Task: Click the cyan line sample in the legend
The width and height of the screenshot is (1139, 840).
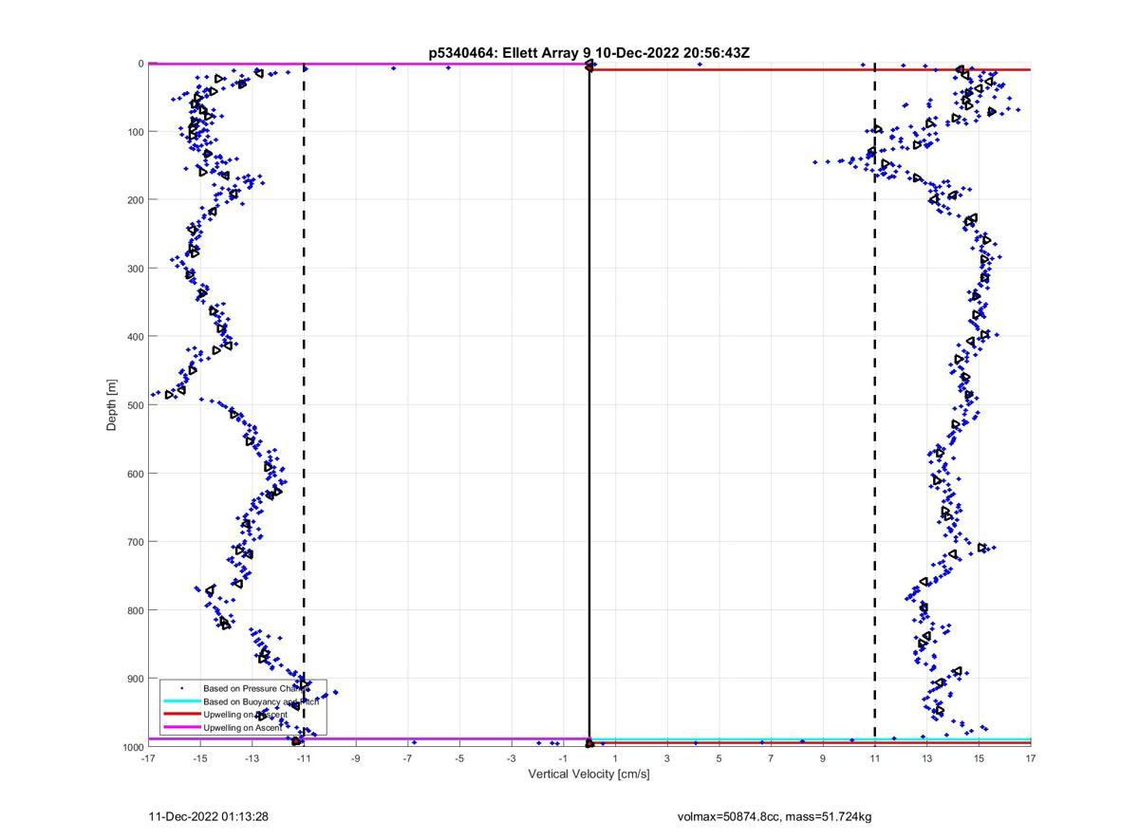Action: pos(181,700)
